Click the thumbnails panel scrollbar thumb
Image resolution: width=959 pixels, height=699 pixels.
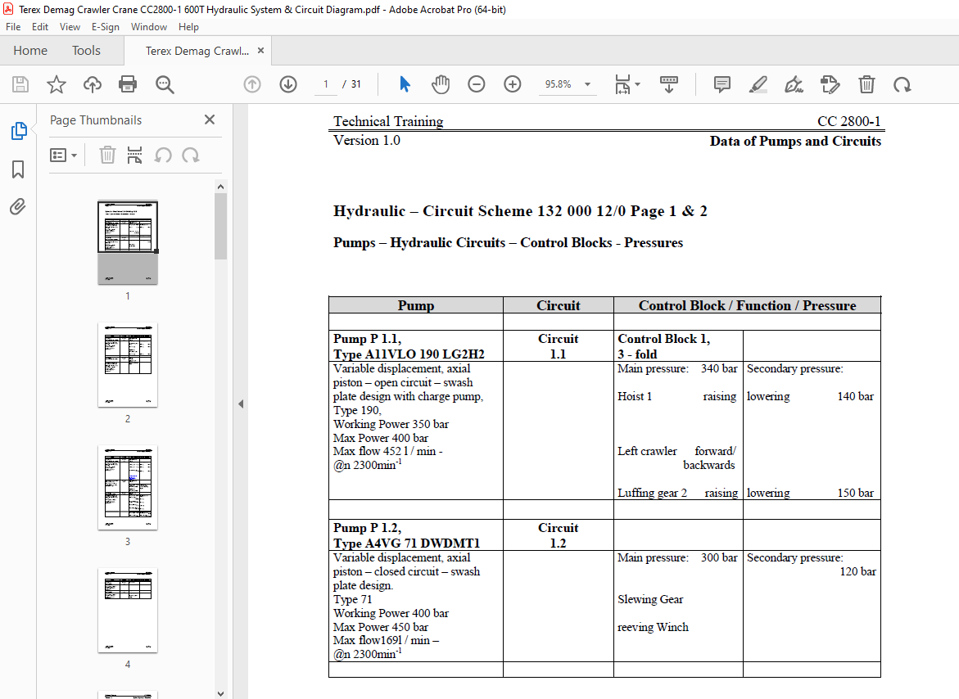[221, 227]
